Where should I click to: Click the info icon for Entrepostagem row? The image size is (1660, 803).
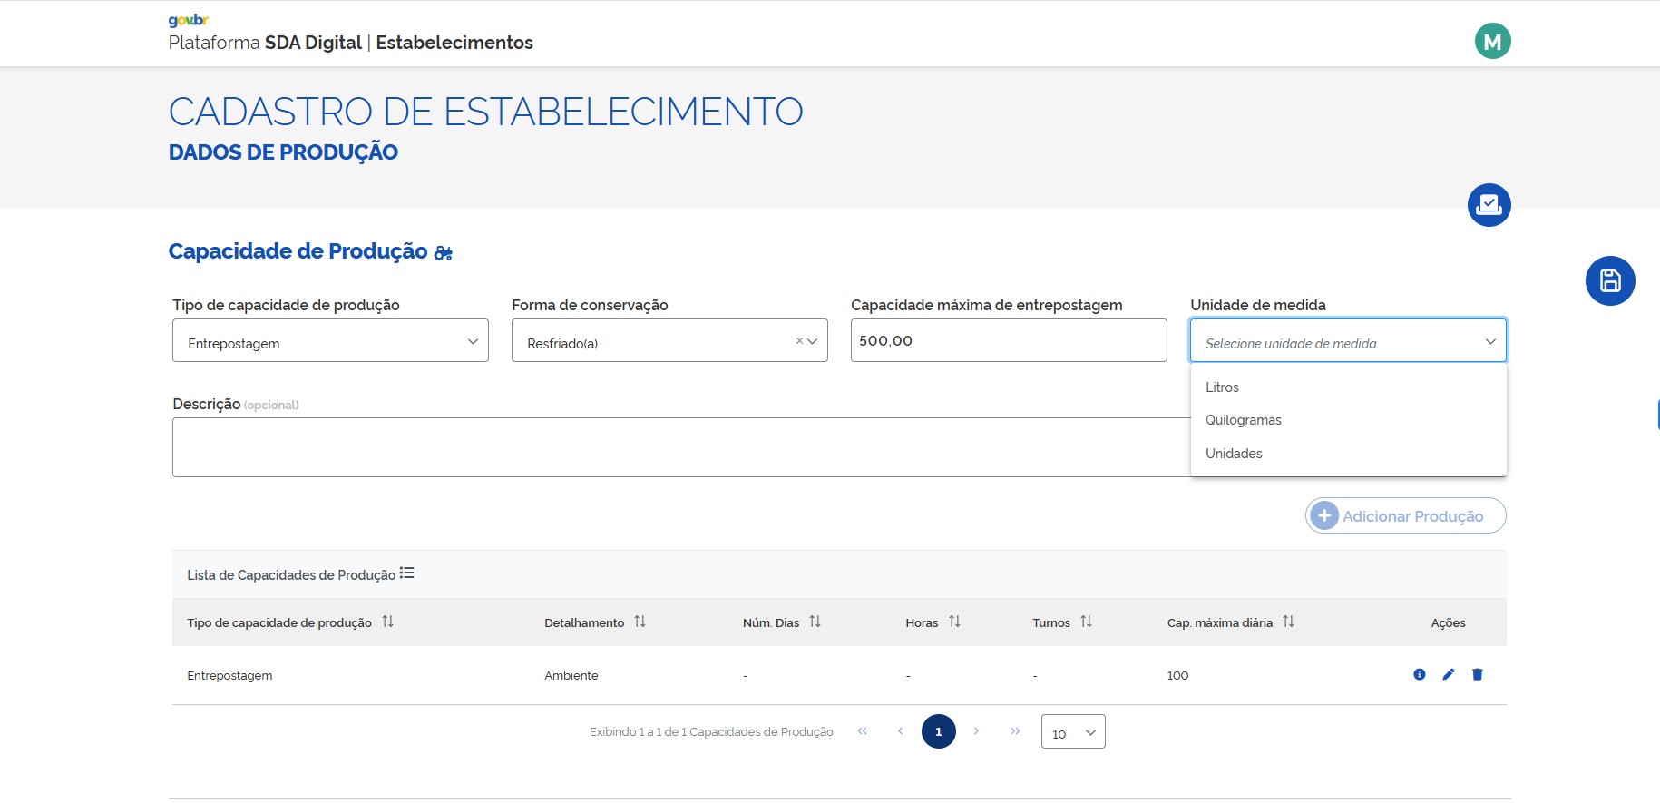coord(1420,674)
